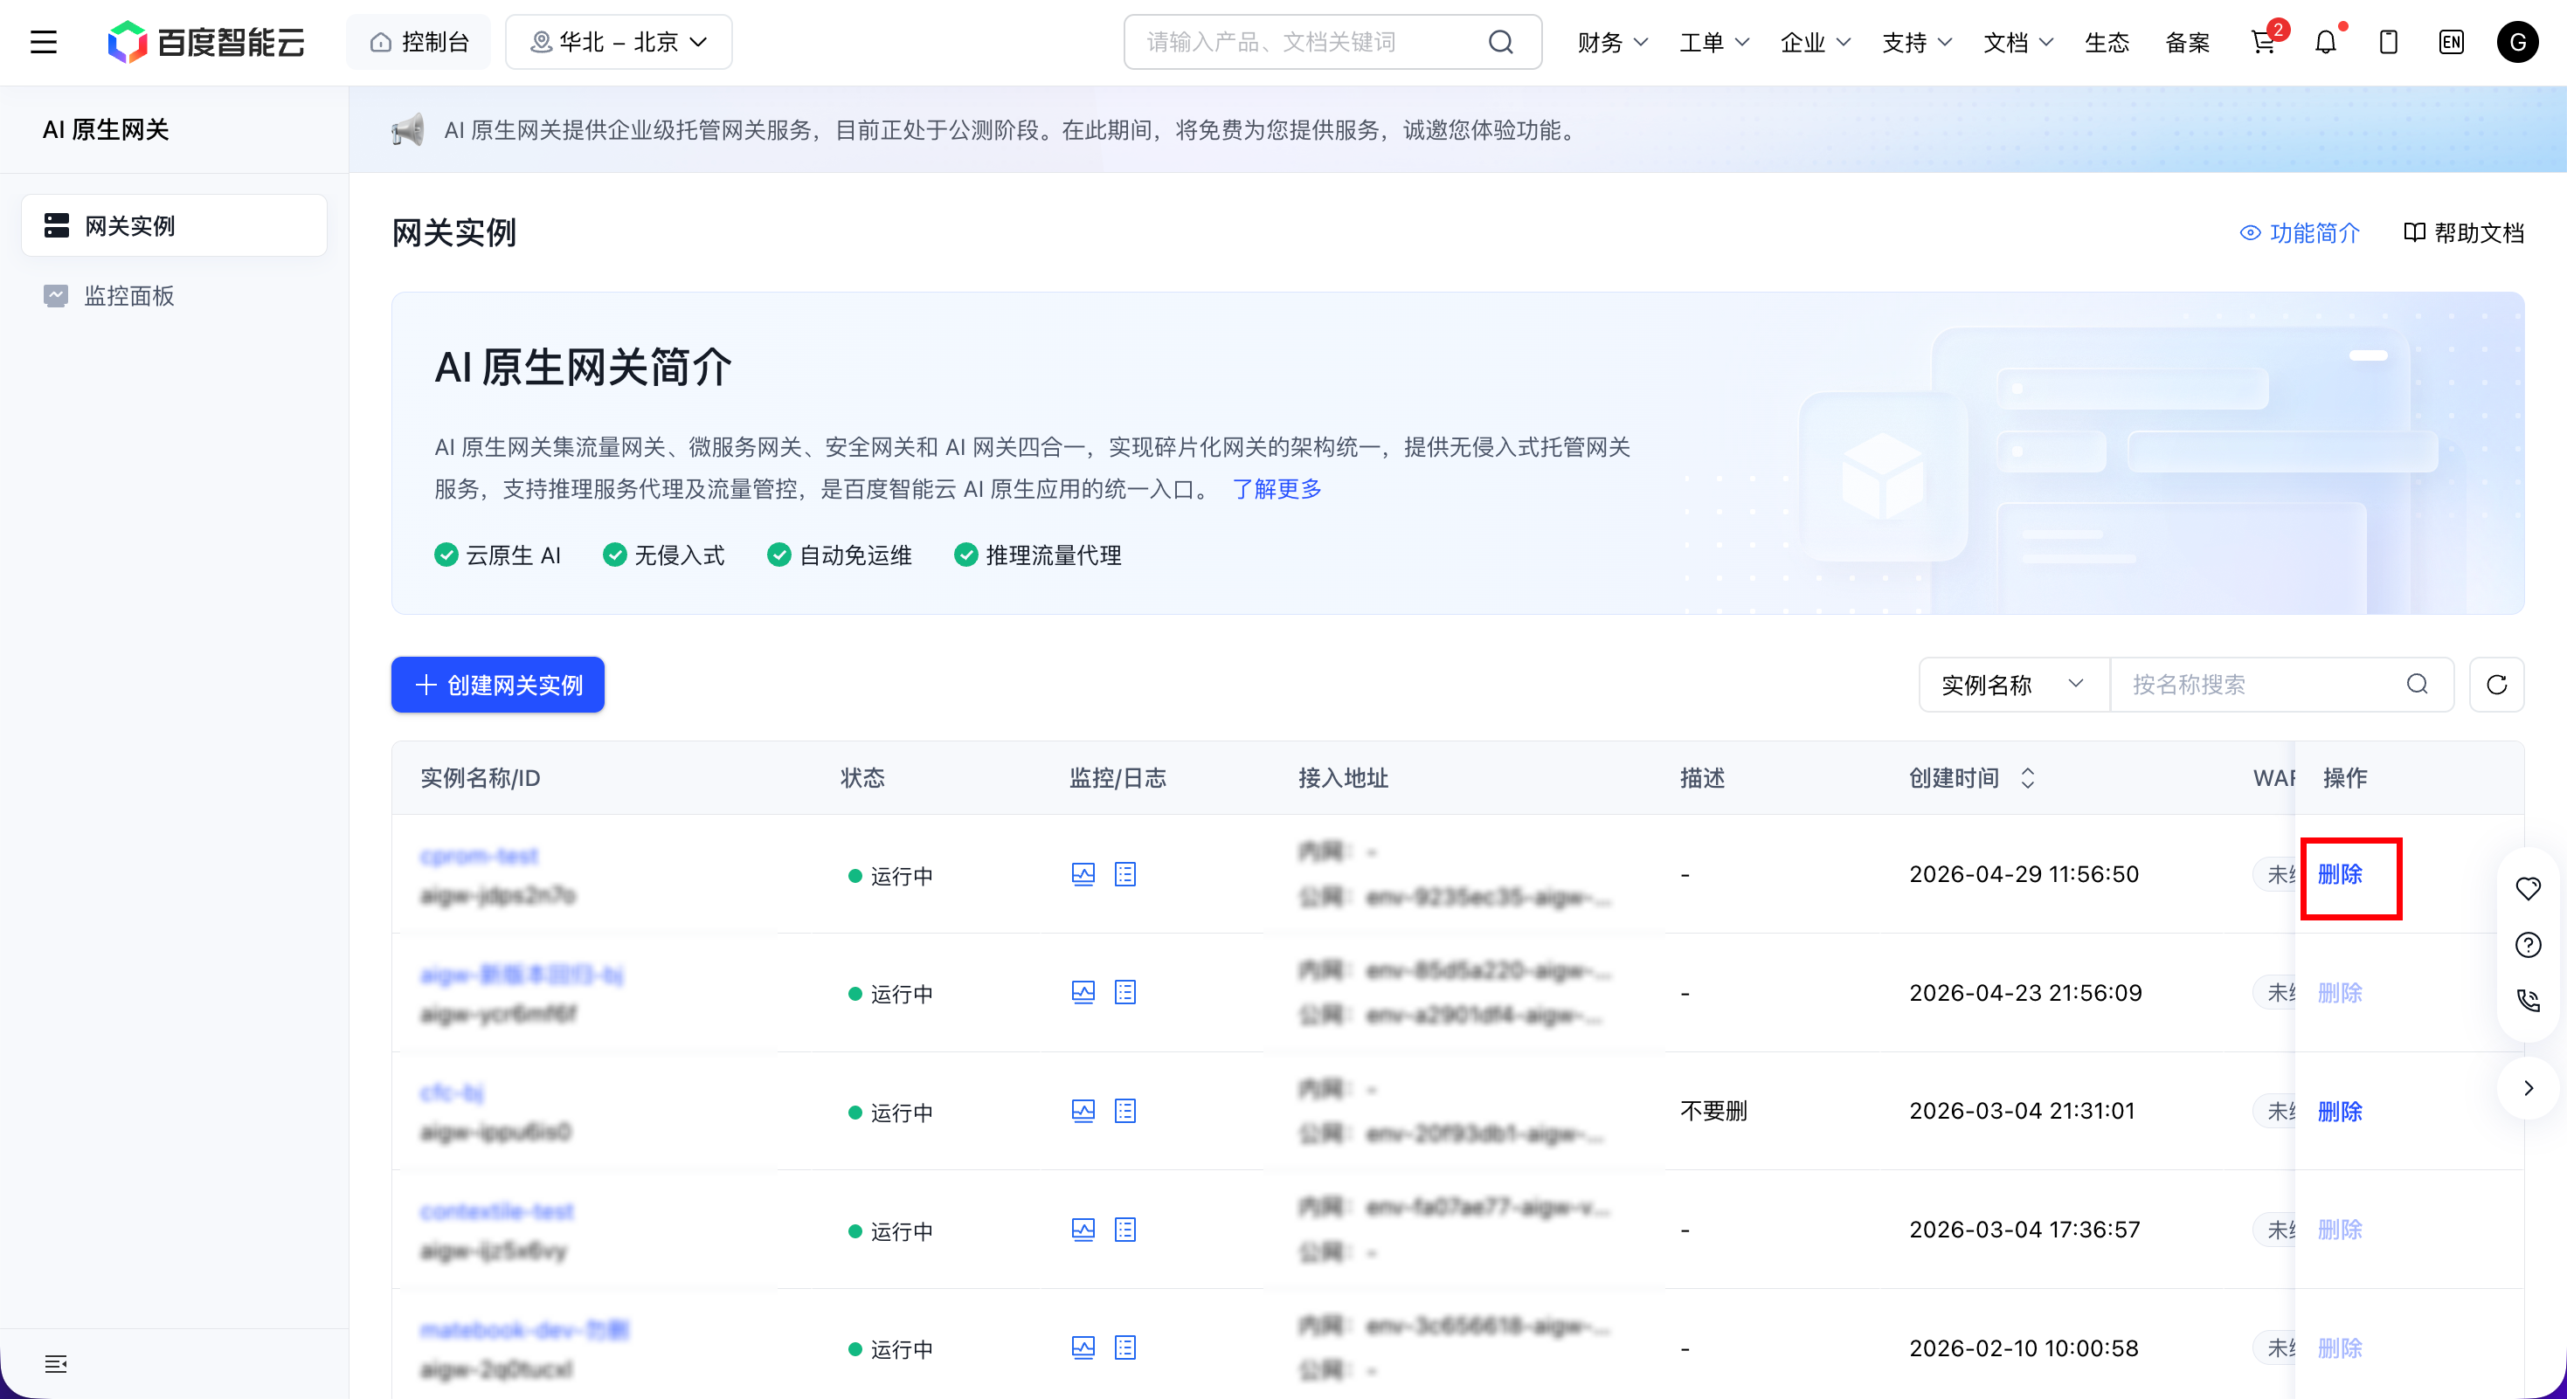
Task: Open the hamburger navigation menu
Action: (43, 42)
